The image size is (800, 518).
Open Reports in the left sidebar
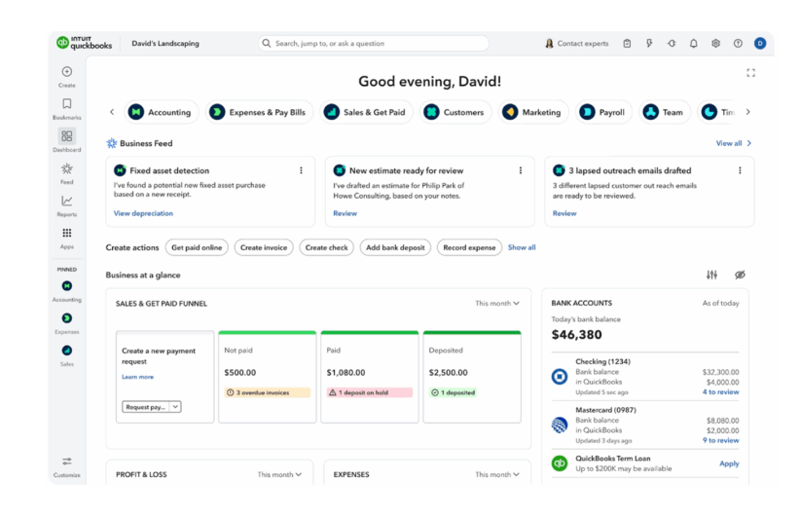(67, 205)
